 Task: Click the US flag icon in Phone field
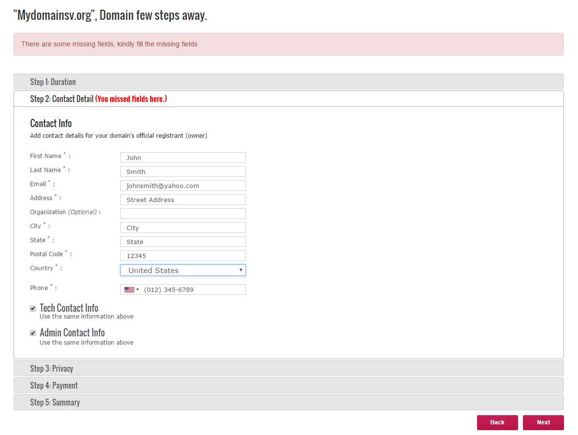pos(129,290)
